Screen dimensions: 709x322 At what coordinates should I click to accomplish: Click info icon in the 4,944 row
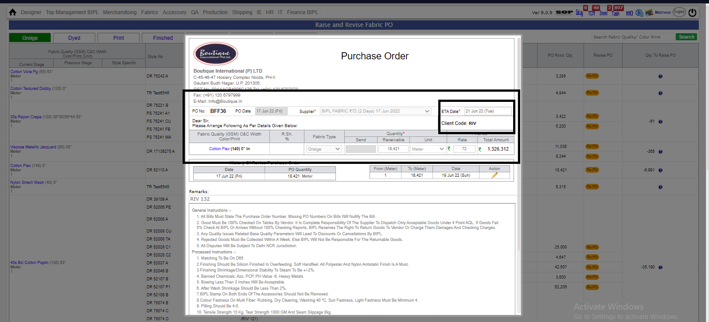tap(660, 93)
